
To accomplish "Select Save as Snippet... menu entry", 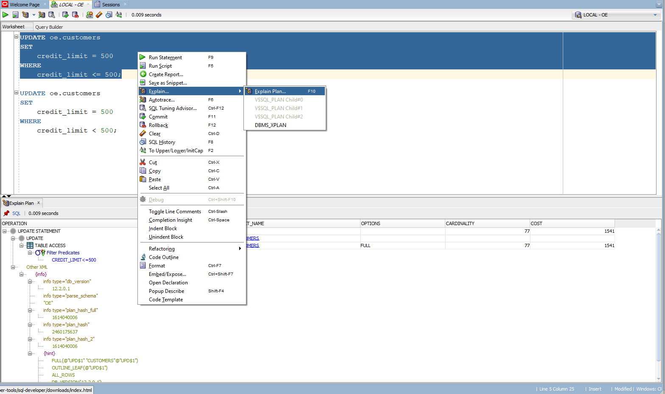I will (x=192, y=83).
